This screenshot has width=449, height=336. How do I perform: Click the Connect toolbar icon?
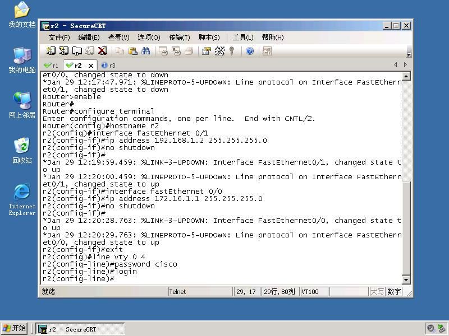(51, 51)
